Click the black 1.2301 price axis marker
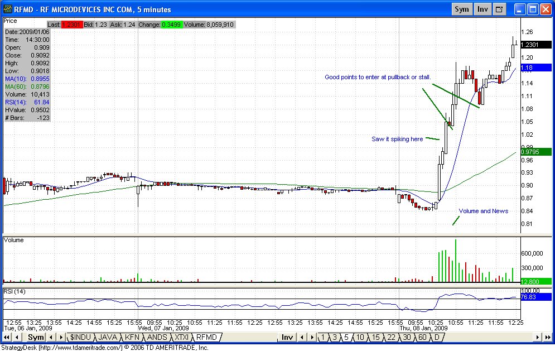 pos(536,45)
